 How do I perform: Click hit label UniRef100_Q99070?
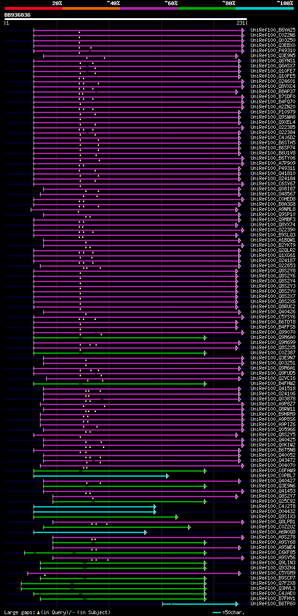coord(273,332)
